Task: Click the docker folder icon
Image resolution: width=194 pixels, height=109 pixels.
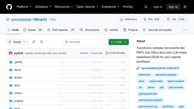Action: click(11, 78)
